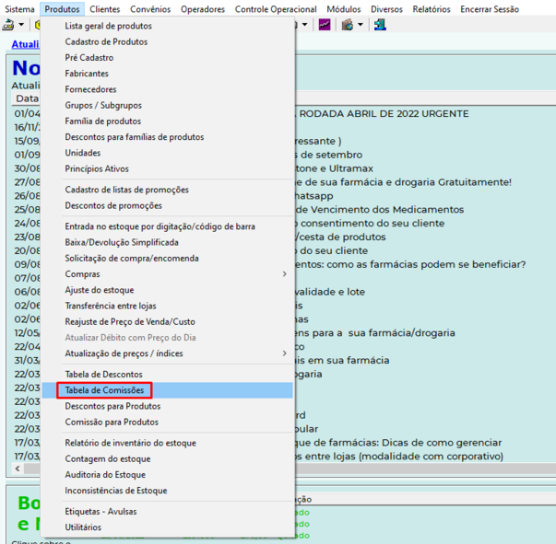
Task: Expand Atualização de preços / índices submenu
Action: [168, 353]
